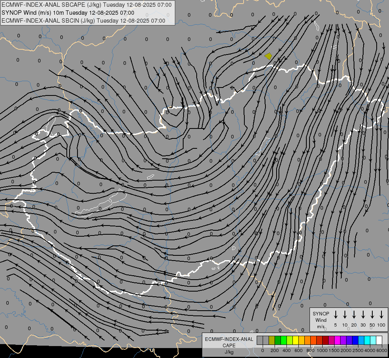Click the 100 m/s wind legend arrow
389x358 pixels.
pos(381,314)
